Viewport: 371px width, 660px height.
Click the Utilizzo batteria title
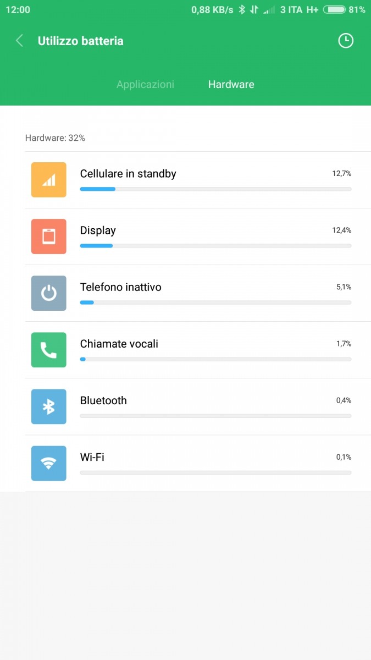coord(81,41)
